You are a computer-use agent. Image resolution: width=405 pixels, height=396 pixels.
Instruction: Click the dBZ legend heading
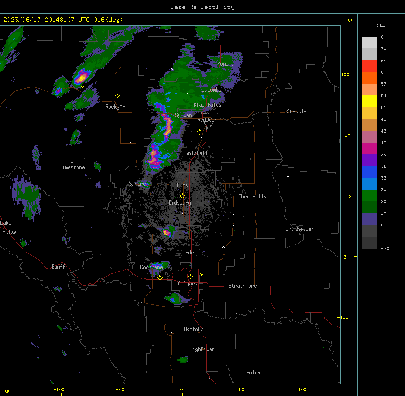point(381,25)
